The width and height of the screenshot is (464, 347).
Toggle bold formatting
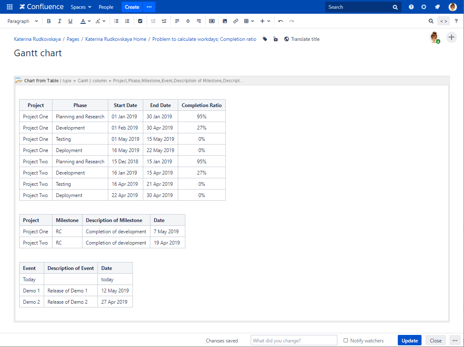click(49, 21)
